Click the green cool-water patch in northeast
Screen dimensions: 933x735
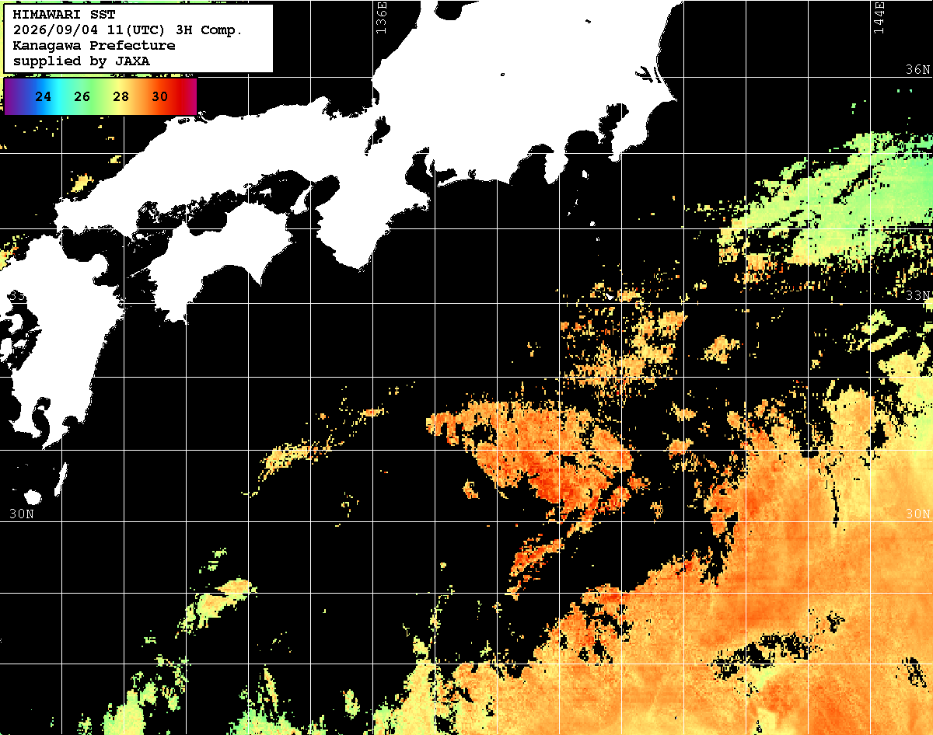840,202
